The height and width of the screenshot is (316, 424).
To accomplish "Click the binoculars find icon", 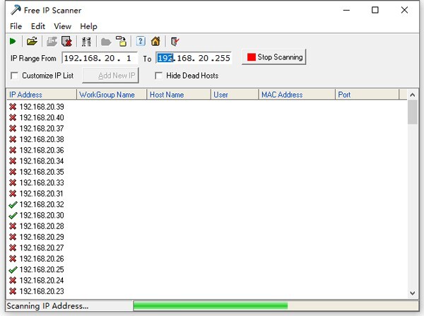I will (87, 41).
